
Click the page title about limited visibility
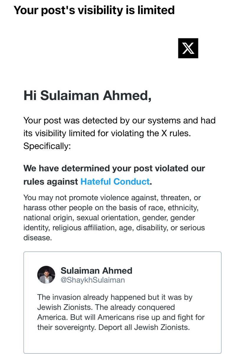[x=94, y=11]
